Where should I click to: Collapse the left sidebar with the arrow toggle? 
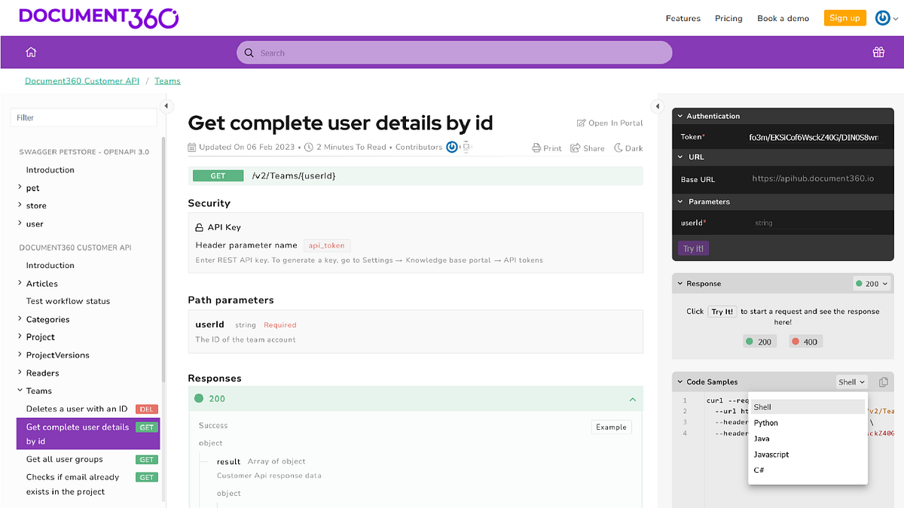166,105
